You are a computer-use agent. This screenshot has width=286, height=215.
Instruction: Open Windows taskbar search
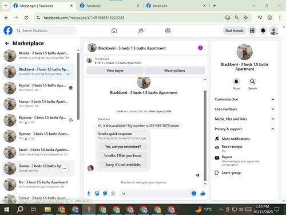pyautogui.click(x=20, y=209)
